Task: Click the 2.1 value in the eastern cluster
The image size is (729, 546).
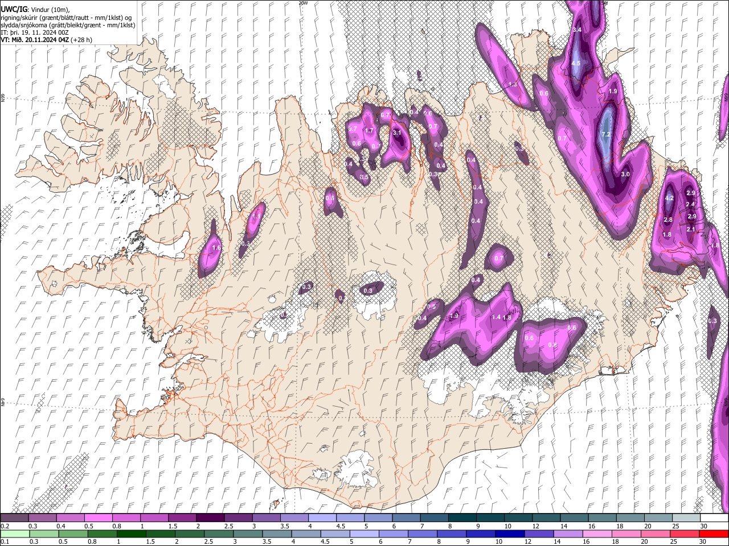Action: click(691, 229)
